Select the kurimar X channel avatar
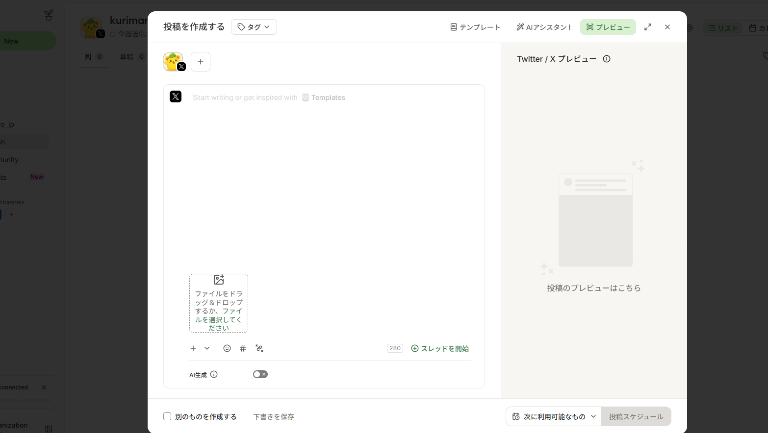This screenshot has width=768, height=433. pyautogui.click(x=173, y=62)
